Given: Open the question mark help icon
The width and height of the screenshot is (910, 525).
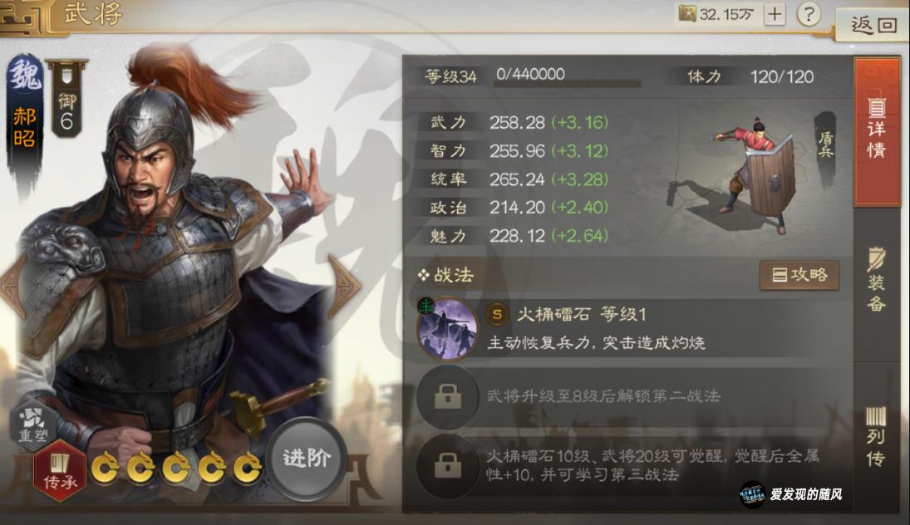Looking at the screenshot, I should coord(809,13).
